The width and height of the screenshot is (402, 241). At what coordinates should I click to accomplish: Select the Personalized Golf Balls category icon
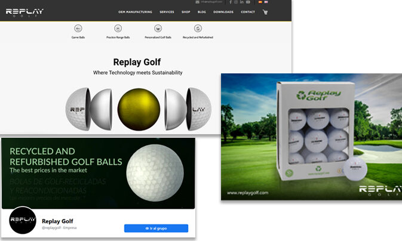click(x=158, y=28)
